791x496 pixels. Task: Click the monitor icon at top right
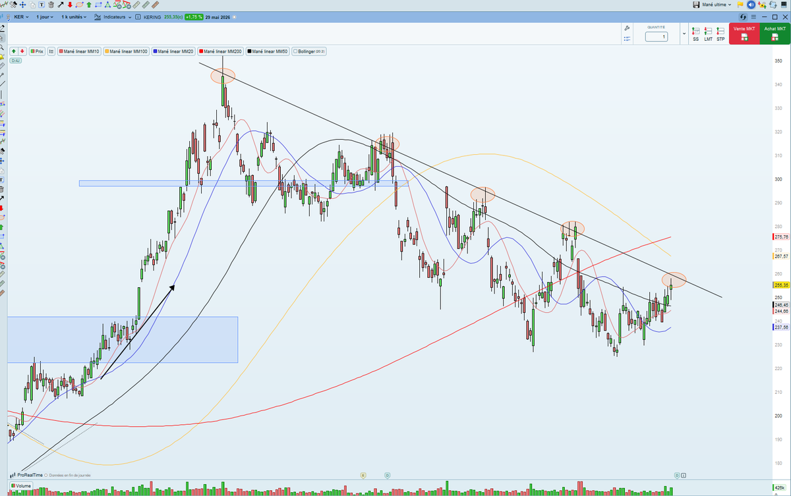[784, 5]
